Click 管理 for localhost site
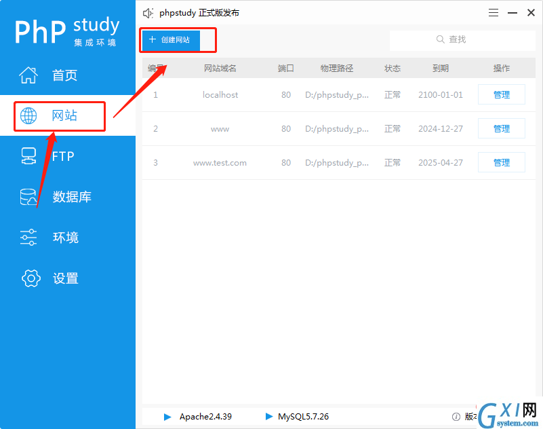The image size is (543, 429). coord(502,94)
